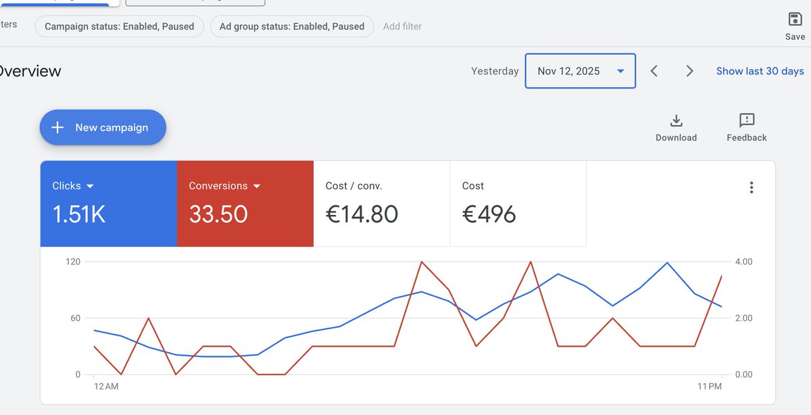Open the date picker dropdown arrow
This screenshot has height=415, width=811.
point(621,70)
